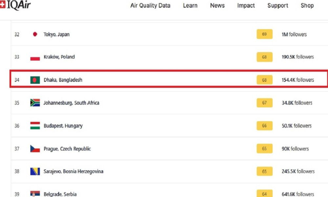Click the Czech Republic flag icon
Viewport: 328px width, 197px height.
click(x=35, y=149)
